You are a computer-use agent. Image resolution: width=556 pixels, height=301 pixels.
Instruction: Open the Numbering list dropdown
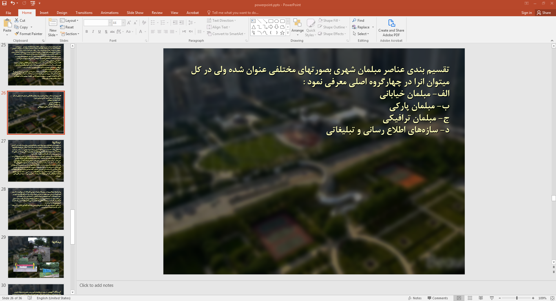click(167, 23)
